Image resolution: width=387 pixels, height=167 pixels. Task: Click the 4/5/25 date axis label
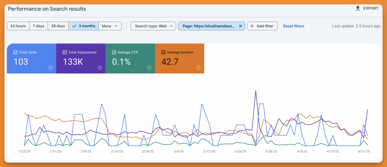tap(302, 151)
